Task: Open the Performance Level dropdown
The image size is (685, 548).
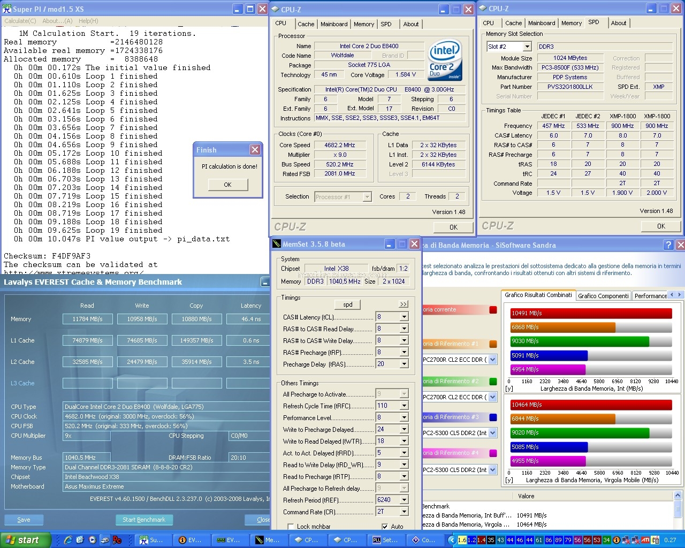Action: click(x=404, y=417)
